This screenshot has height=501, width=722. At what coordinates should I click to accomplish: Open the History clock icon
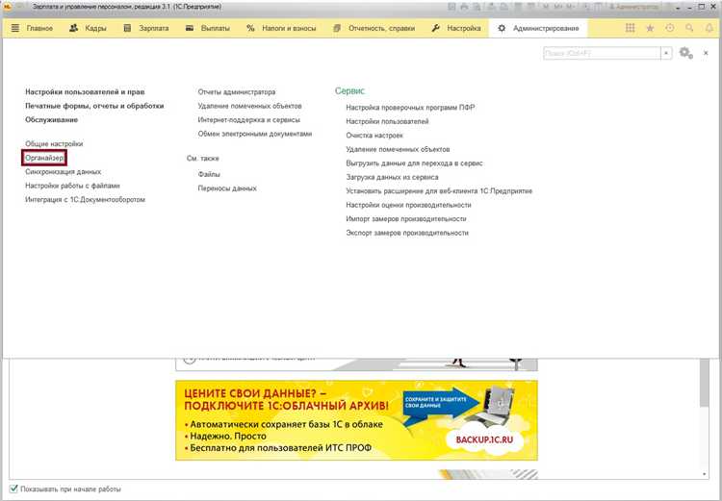(670, 28)
